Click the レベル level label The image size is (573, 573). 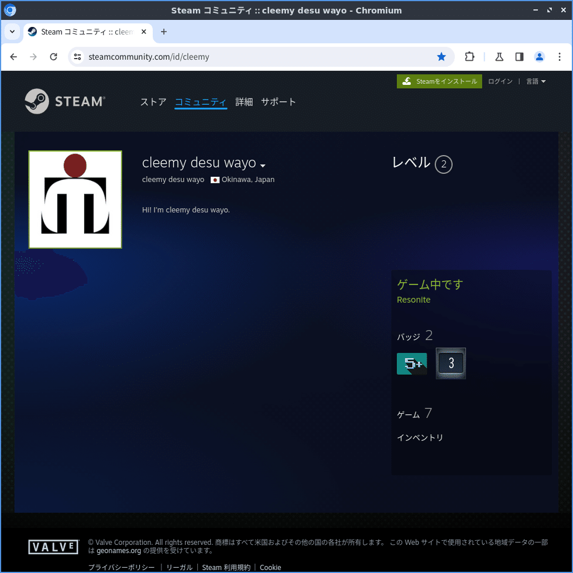(411, 163)
